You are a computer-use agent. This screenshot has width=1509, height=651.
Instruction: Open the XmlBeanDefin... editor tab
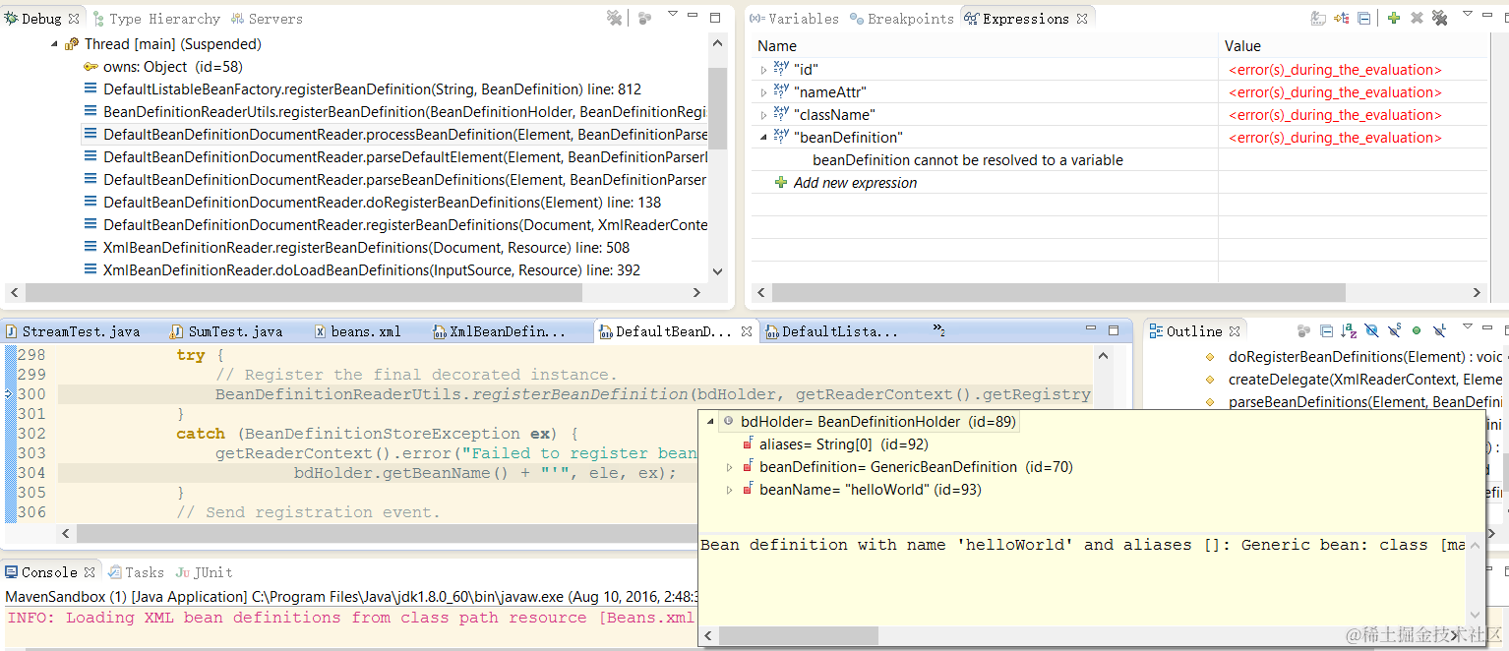(x=501, y=331)
